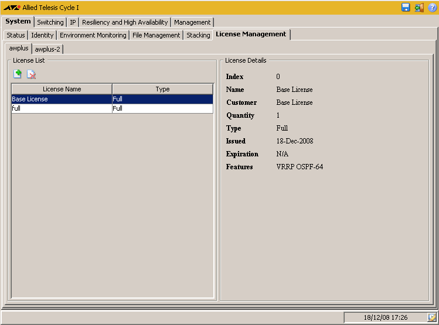Switch to the Switching tab
439x325 pixels.
[x=50, y=22]
